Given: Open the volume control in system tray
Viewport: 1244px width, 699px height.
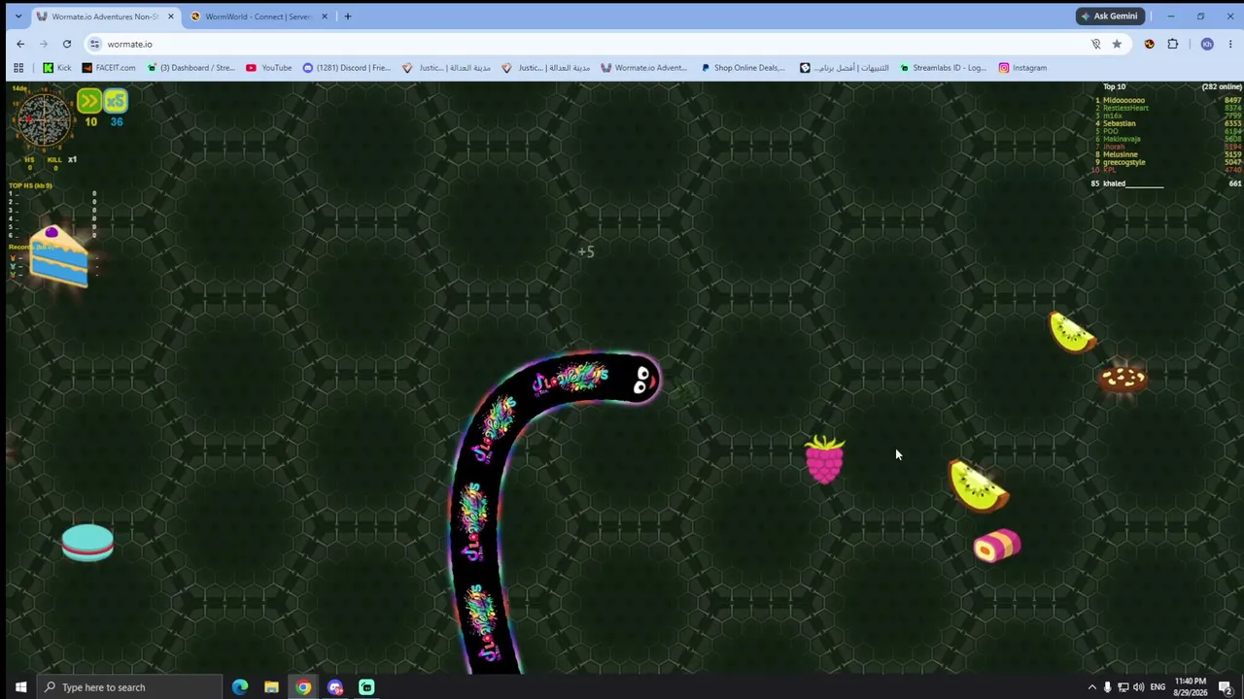Looking at the screenshot, I should click(1138, 687).
